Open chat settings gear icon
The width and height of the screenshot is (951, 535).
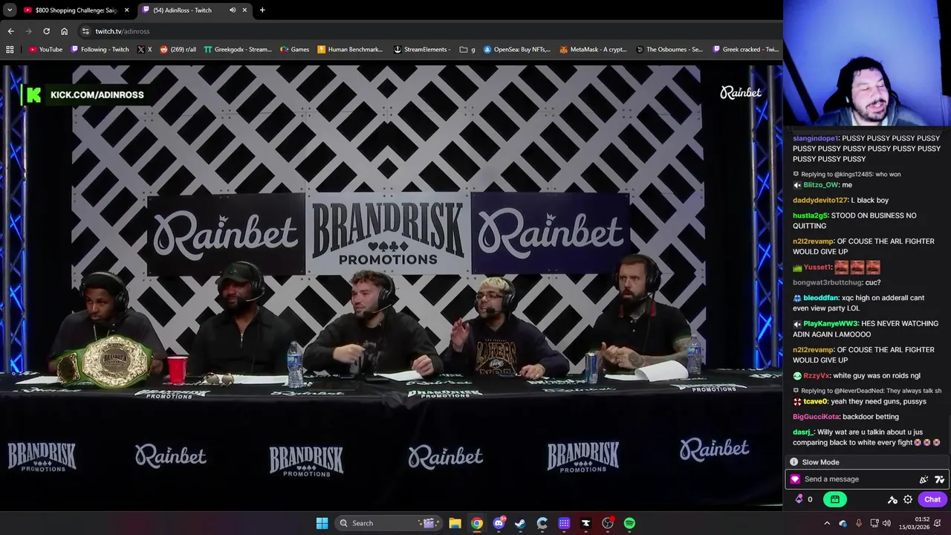(x=908, y=499)
